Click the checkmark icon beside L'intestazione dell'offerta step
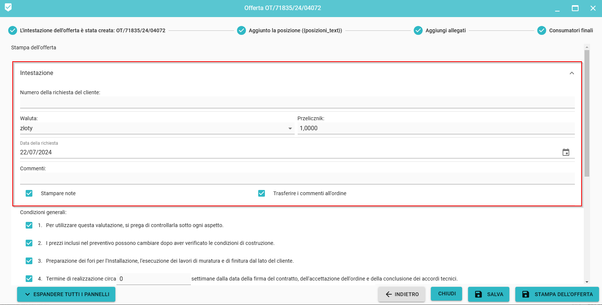Screen dimensions: 602x305 [13, 30]
